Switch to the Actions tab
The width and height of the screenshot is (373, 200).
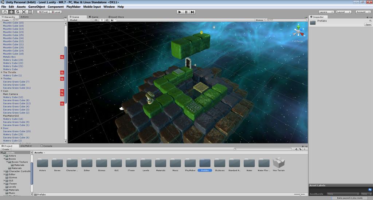(24, 17)
